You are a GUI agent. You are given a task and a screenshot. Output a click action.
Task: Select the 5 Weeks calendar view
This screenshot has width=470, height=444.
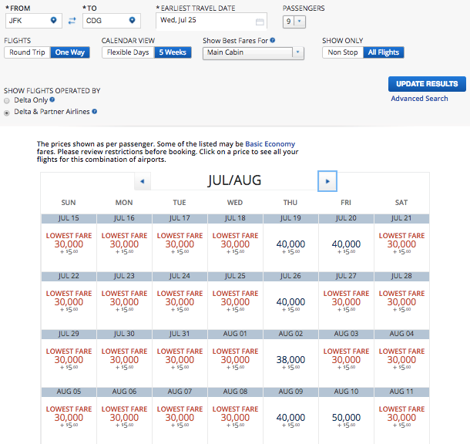tap(173, 52)
